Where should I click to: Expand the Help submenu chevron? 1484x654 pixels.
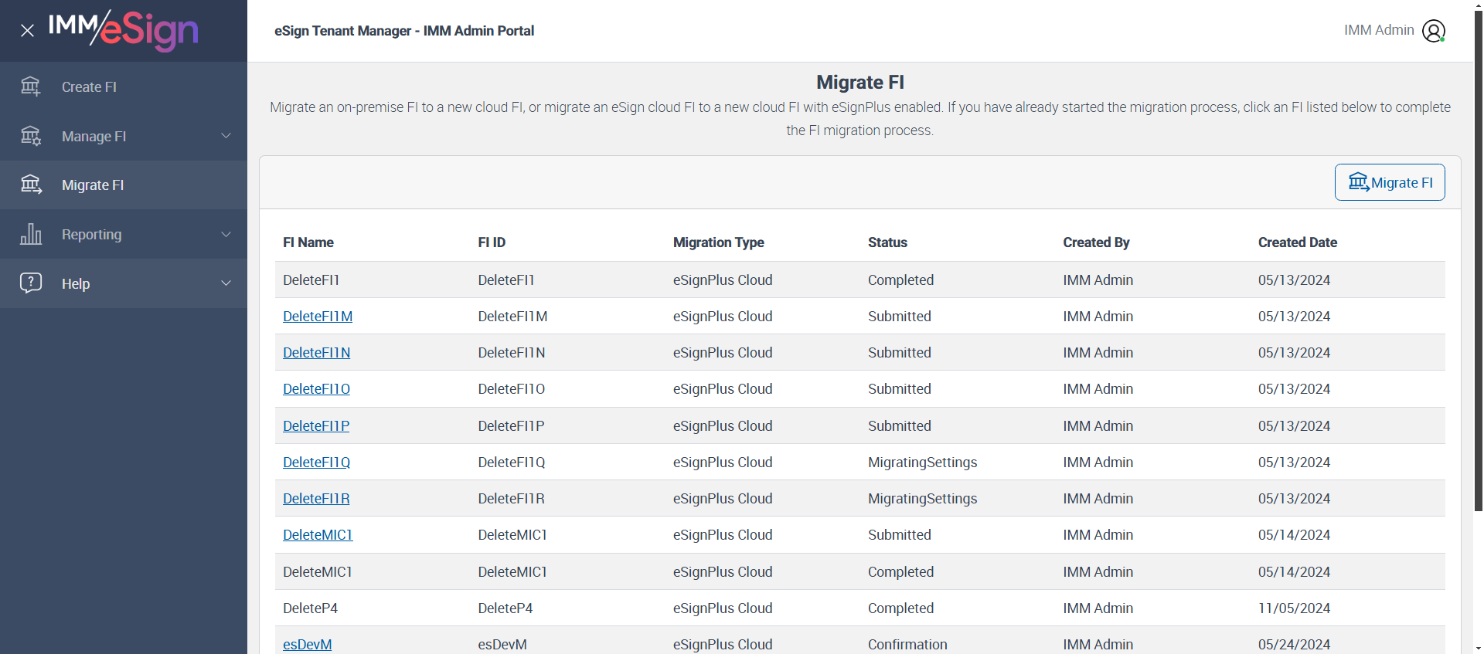[x=226, y=283]
